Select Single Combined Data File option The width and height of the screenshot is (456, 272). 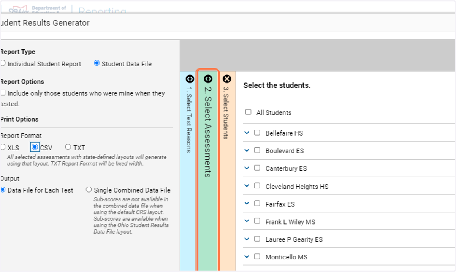89,190
